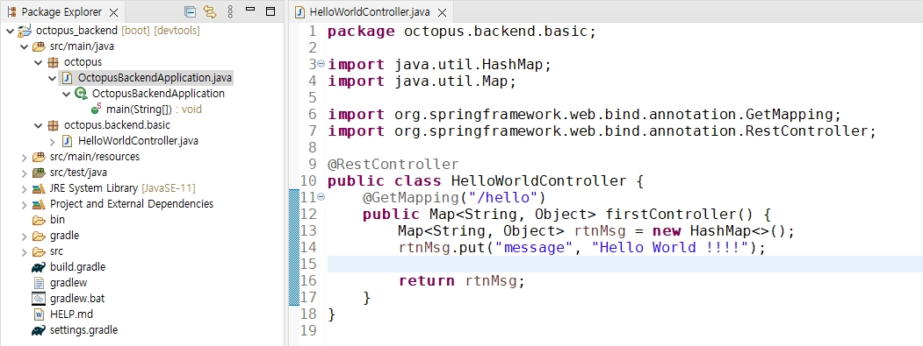Image resolution: width=923 pixels, height=346 pixels.
Task: Collapse All in Package Explorer toolbar
Action: 190,11
